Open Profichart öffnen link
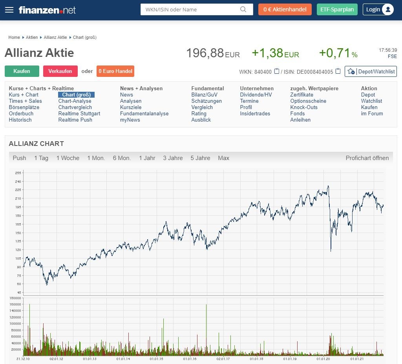This screenshot has width=402, height=364. pos(367,158)
